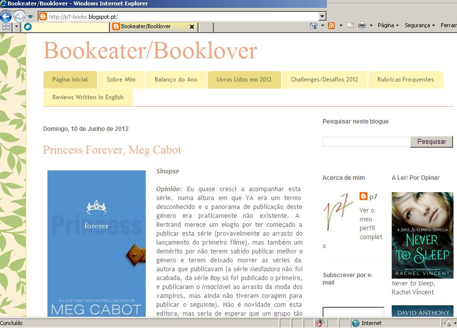This screenshot has height=328, width=457.
Task: Click the Concluído status text
Action: (11, 323)
